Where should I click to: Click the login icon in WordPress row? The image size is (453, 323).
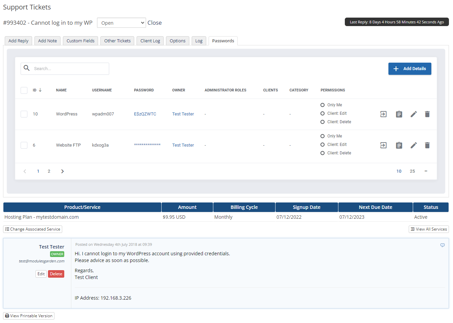383,114
